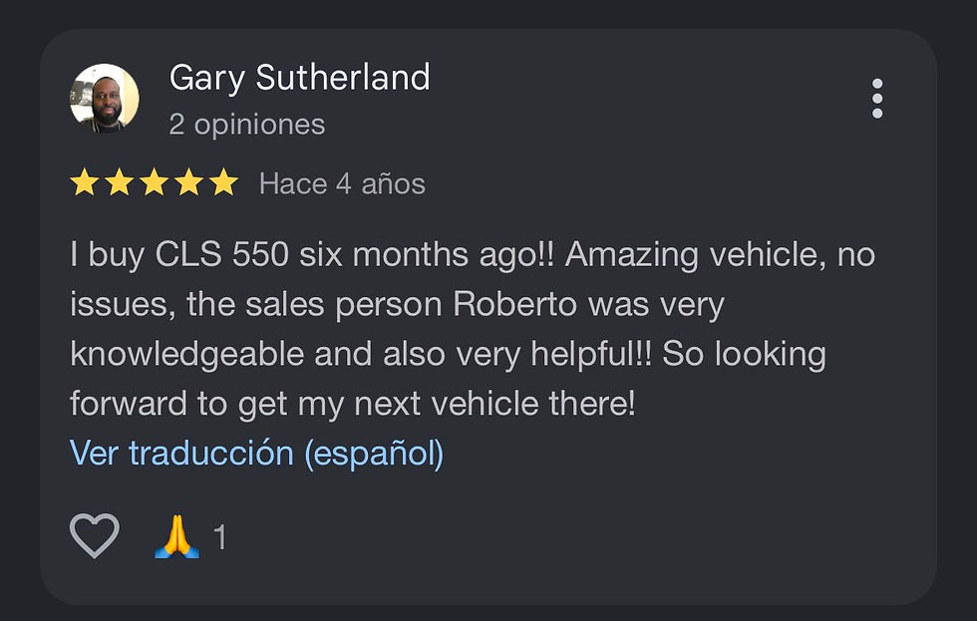Screen dimensions: 977x621
Task: Click the line ending in vehicle there!
Action: tap(353, 404)
